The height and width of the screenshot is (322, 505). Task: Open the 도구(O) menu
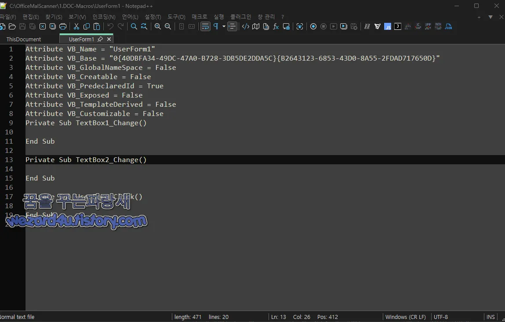point(176,17)
